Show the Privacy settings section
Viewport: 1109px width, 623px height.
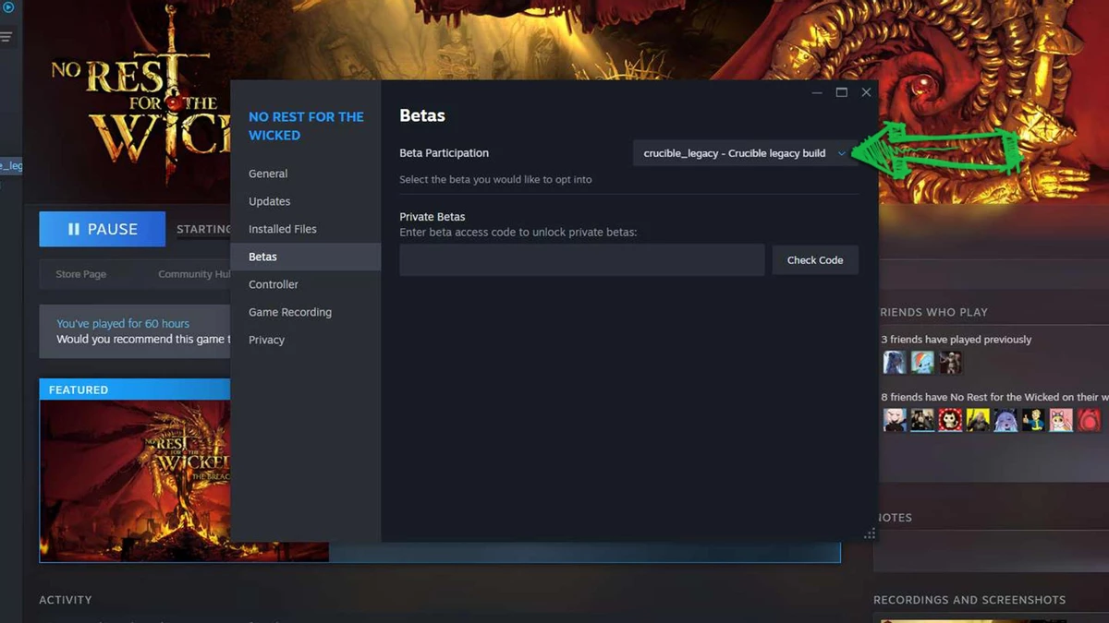266,340
